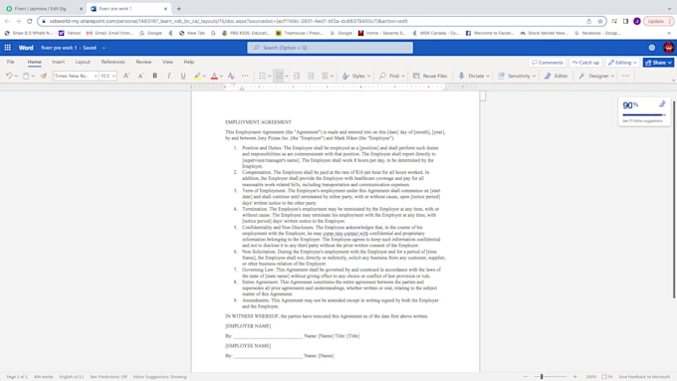
Task: Open the Insert ribbon tab
Action: 59,62
